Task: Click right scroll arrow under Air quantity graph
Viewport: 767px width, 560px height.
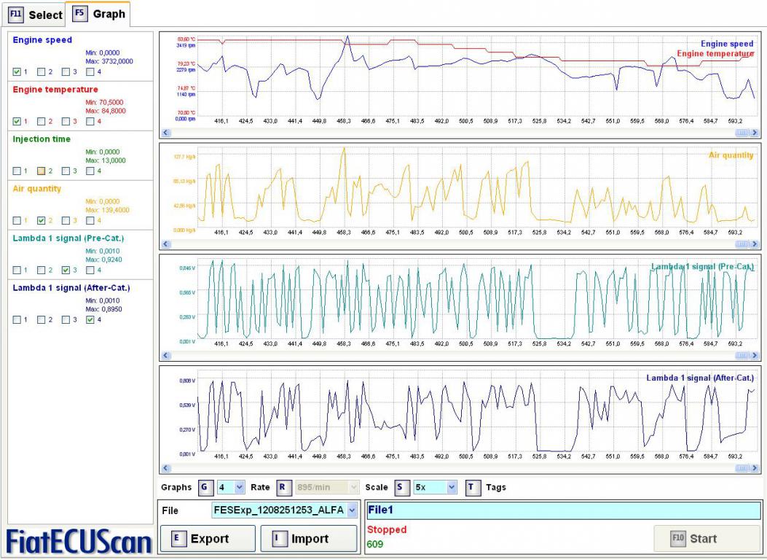Action: click(755, 244)
